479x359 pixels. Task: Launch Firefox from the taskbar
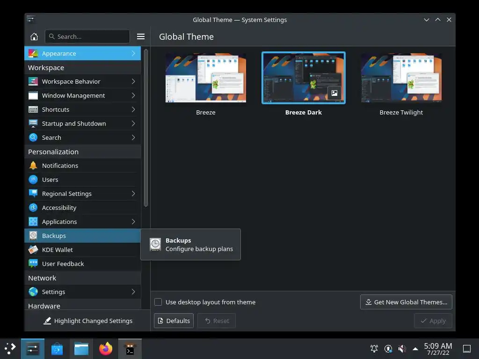106,349
